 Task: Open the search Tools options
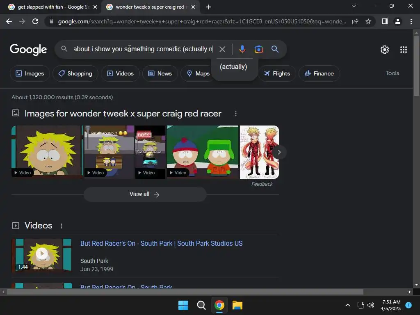pos(392,73)
